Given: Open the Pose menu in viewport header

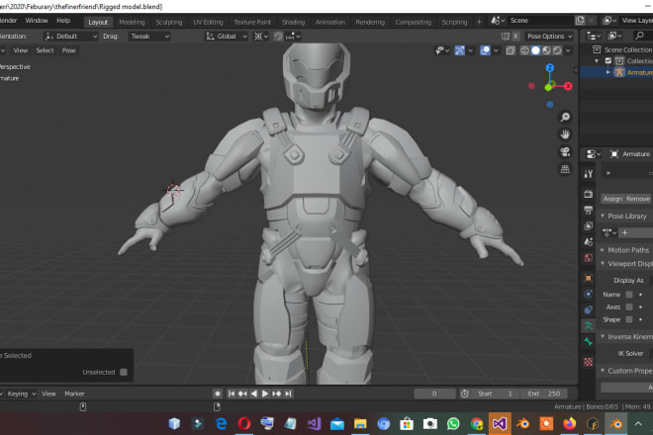Looking at the screenshot, I should pyautogui.click(x=68, y=50).
